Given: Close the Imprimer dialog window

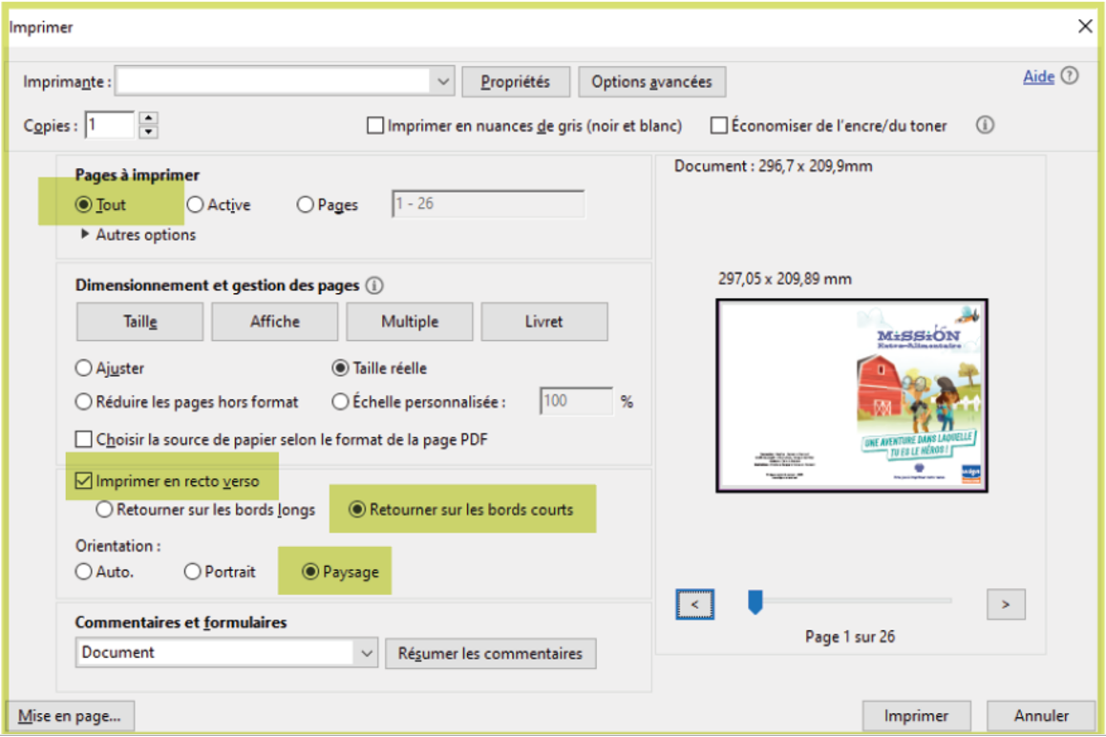Looking at the screenshot, I should click(x=1085, y=27).
